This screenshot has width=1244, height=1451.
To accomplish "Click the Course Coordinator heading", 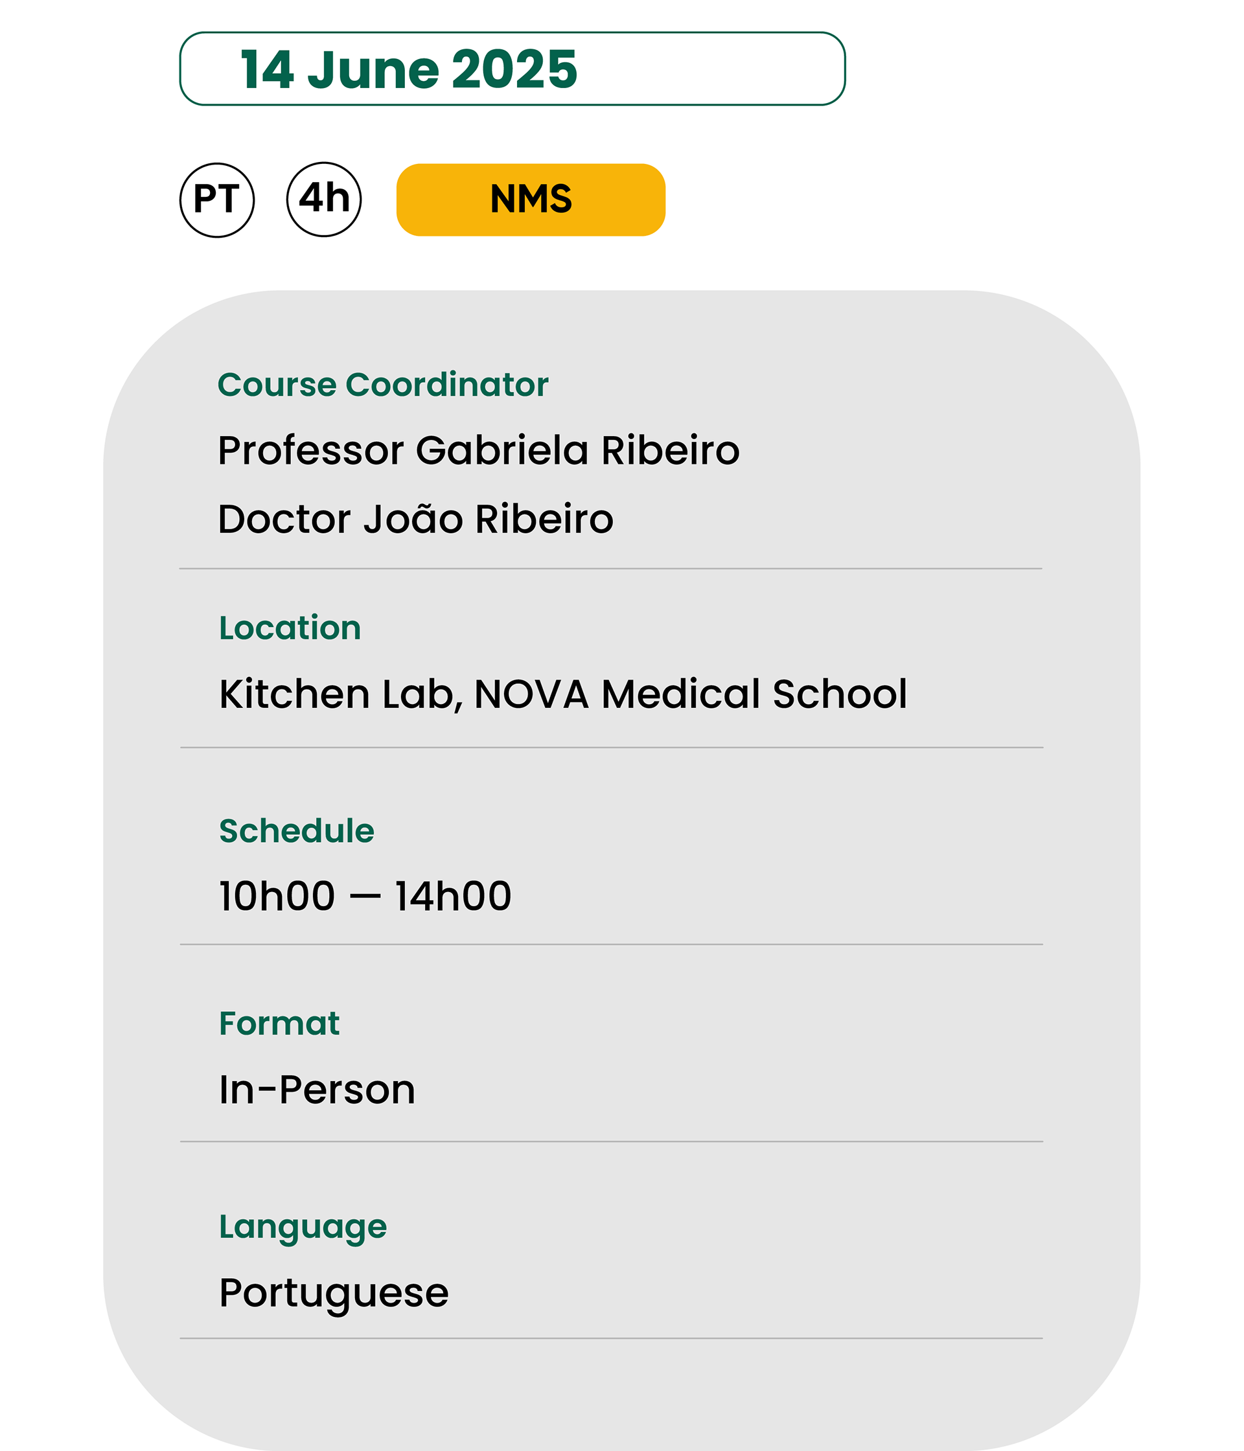I will click(x=383, y=385).
